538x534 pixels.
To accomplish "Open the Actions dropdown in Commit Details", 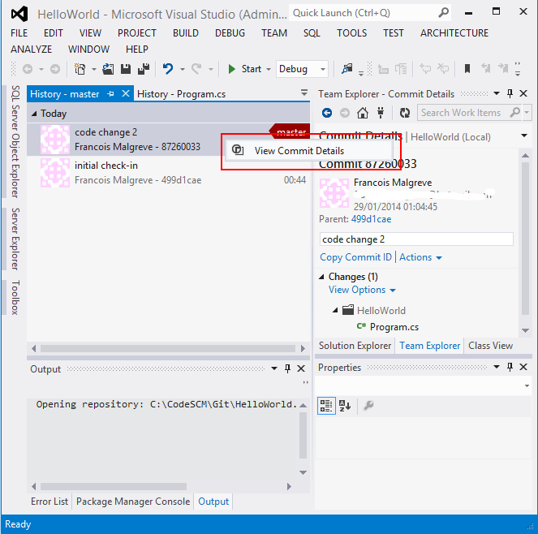I will (420, 257).
